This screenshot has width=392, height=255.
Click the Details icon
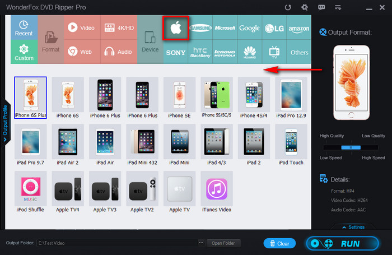324,179
